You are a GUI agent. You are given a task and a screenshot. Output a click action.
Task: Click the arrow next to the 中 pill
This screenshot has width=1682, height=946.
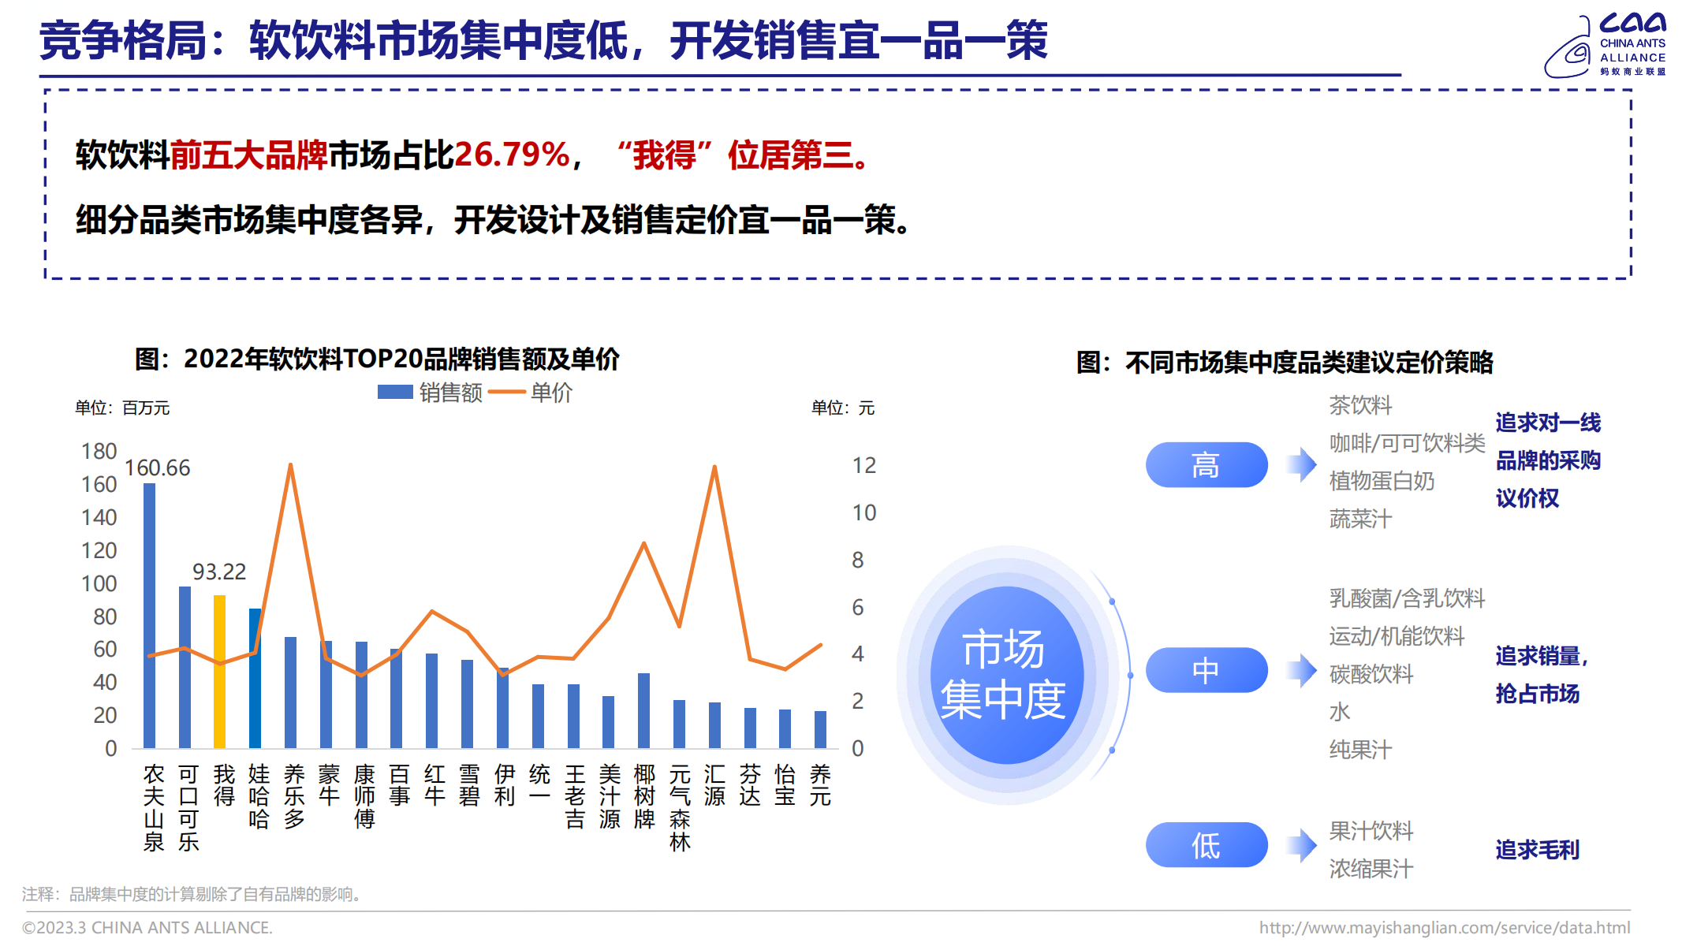(1302, 670)
